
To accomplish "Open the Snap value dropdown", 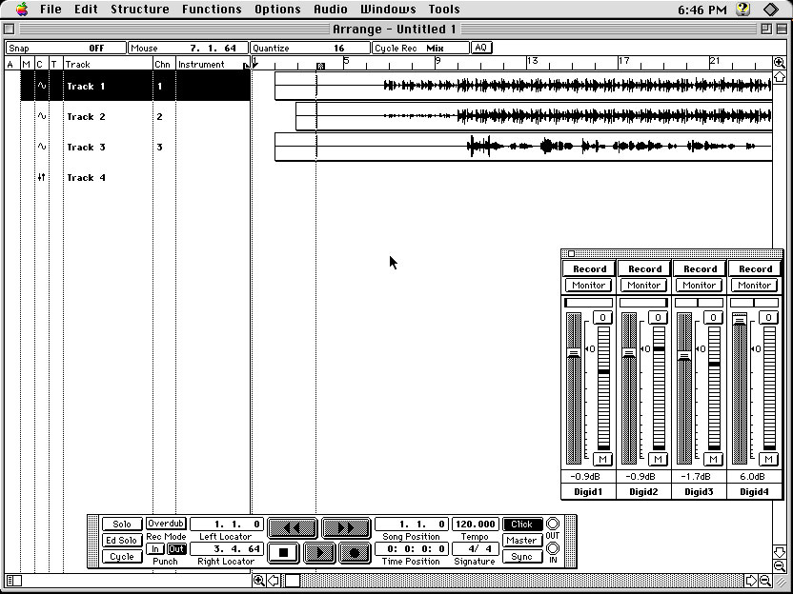I will [x=66, y=48].
